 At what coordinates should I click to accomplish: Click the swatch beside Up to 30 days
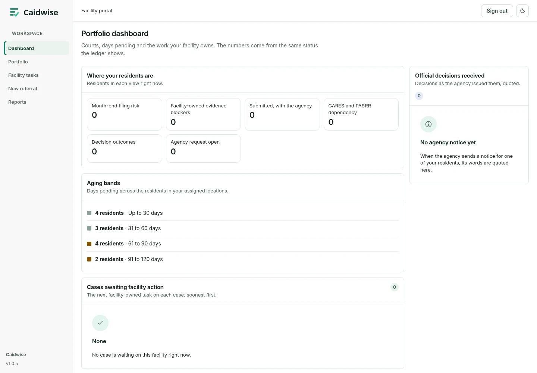89,213
